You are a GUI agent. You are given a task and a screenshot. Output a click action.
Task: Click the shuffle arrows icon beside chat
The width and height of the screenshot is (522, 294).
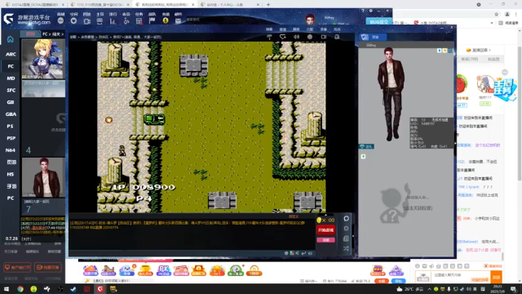(x=346, y=248)
